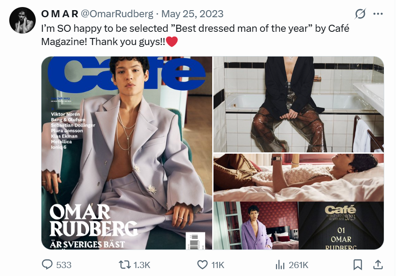Click the reply speech bubble icon
The width and height of the screenshot is (397, 276).
coord(47,265)
